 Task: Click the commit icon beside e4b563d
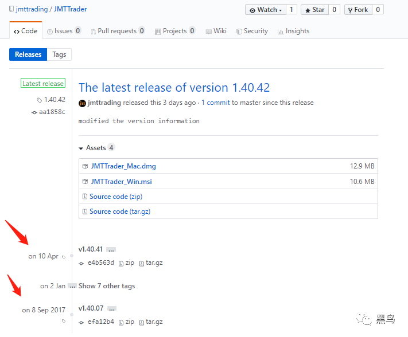[81, 264]
